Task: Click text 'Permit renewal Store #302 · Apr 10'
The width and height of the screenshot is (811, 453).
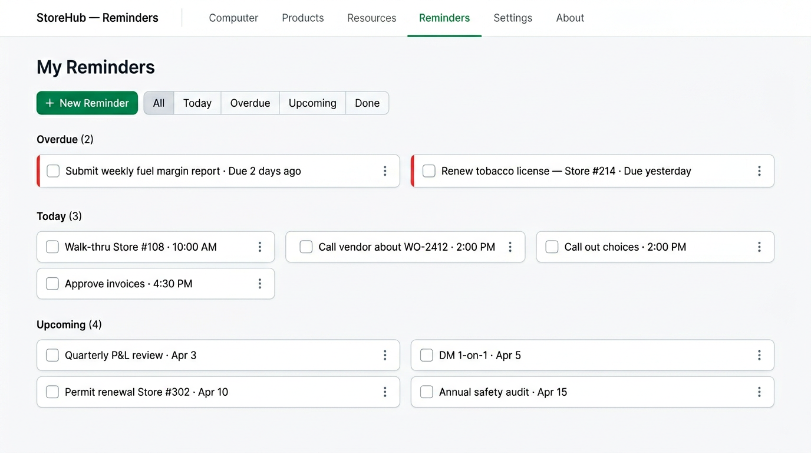Action: click(146, 392)
